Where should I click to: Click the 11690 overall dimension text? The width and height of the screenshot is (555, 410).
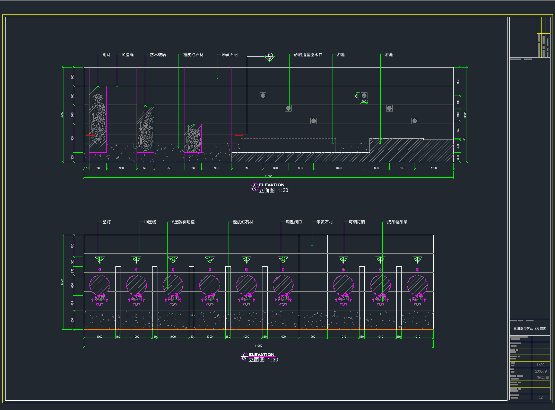[268, 176]
